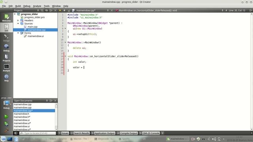Screen dimensions: 253x142
Task: Select mainwindow.ui under Forms
Action: pyautogui.click(x=36, y=36)
